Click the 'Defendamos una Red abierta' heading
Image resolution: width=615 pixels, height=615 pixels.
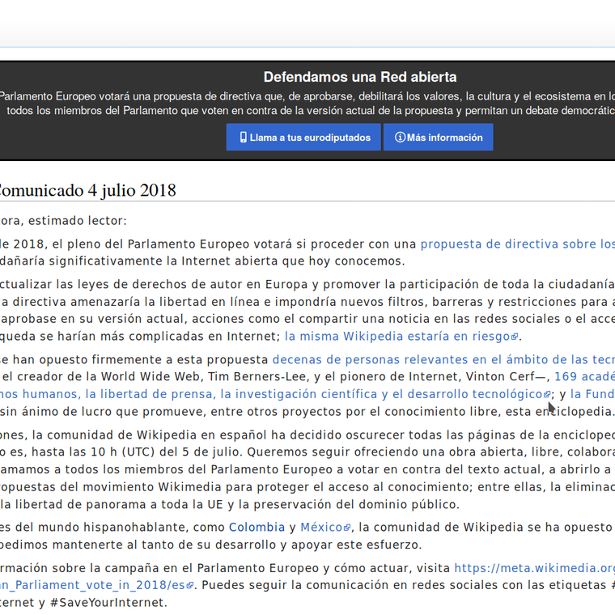(x=360, y=77)
